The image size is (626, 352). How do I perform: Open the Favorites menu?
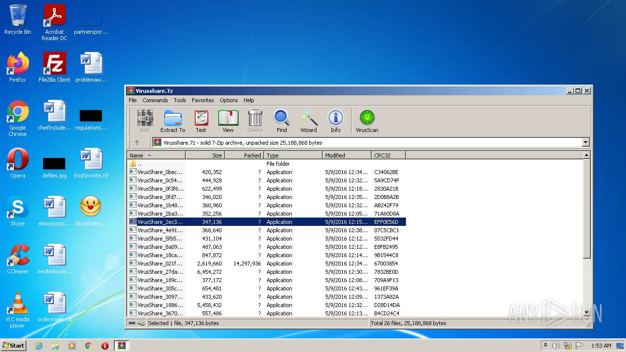pos(202,100)
